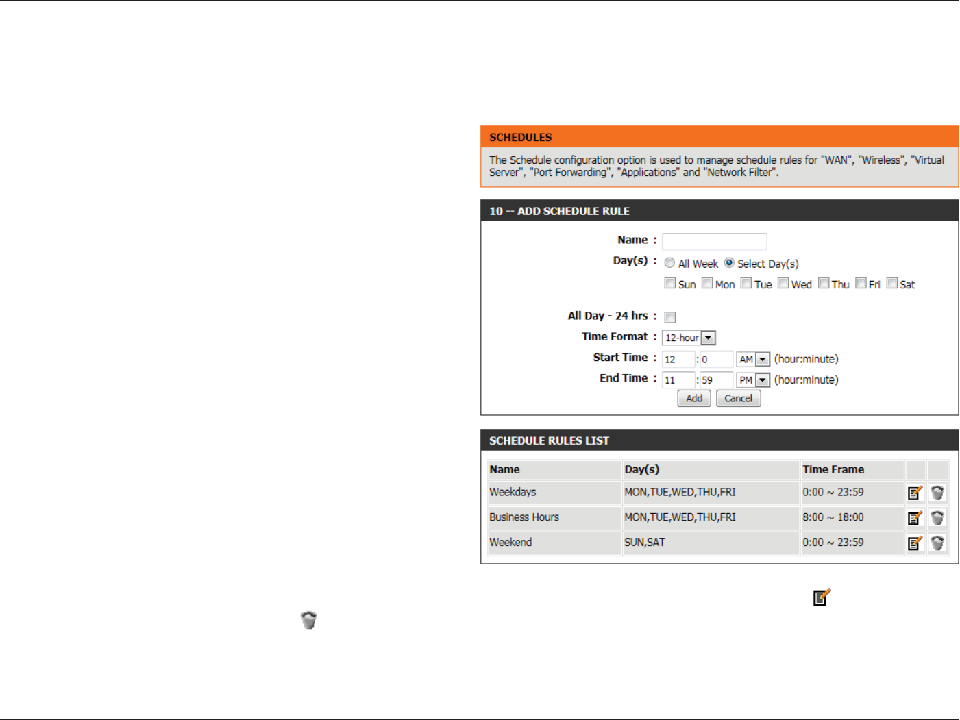Click the Add button
This screenshot has height=720, width=960.
coord(694,398)
